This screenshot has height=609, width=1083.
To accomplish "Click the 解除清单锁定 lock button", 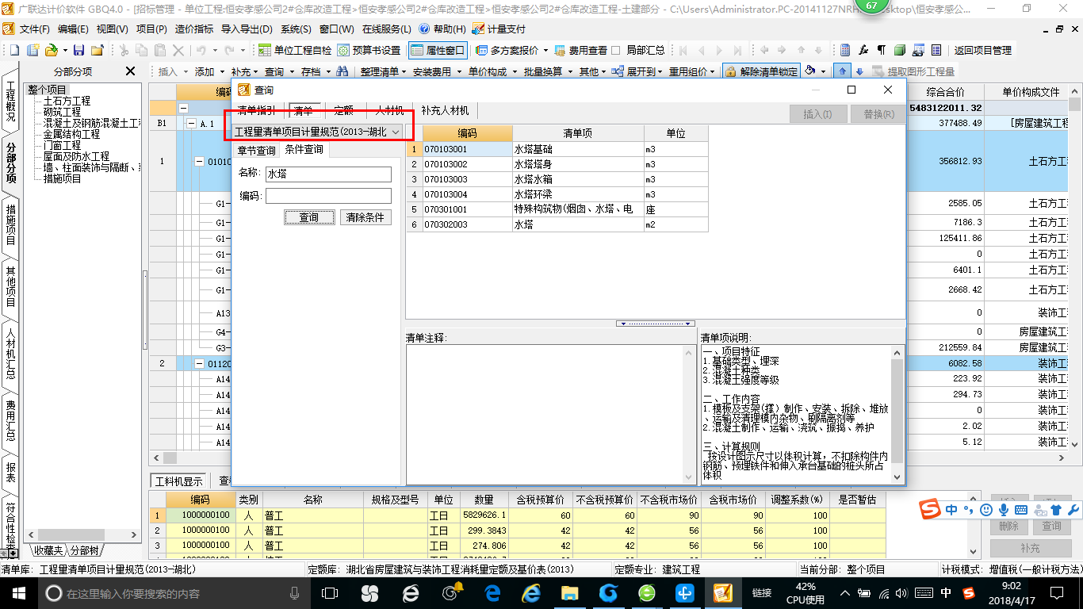I will click(761, 71).
